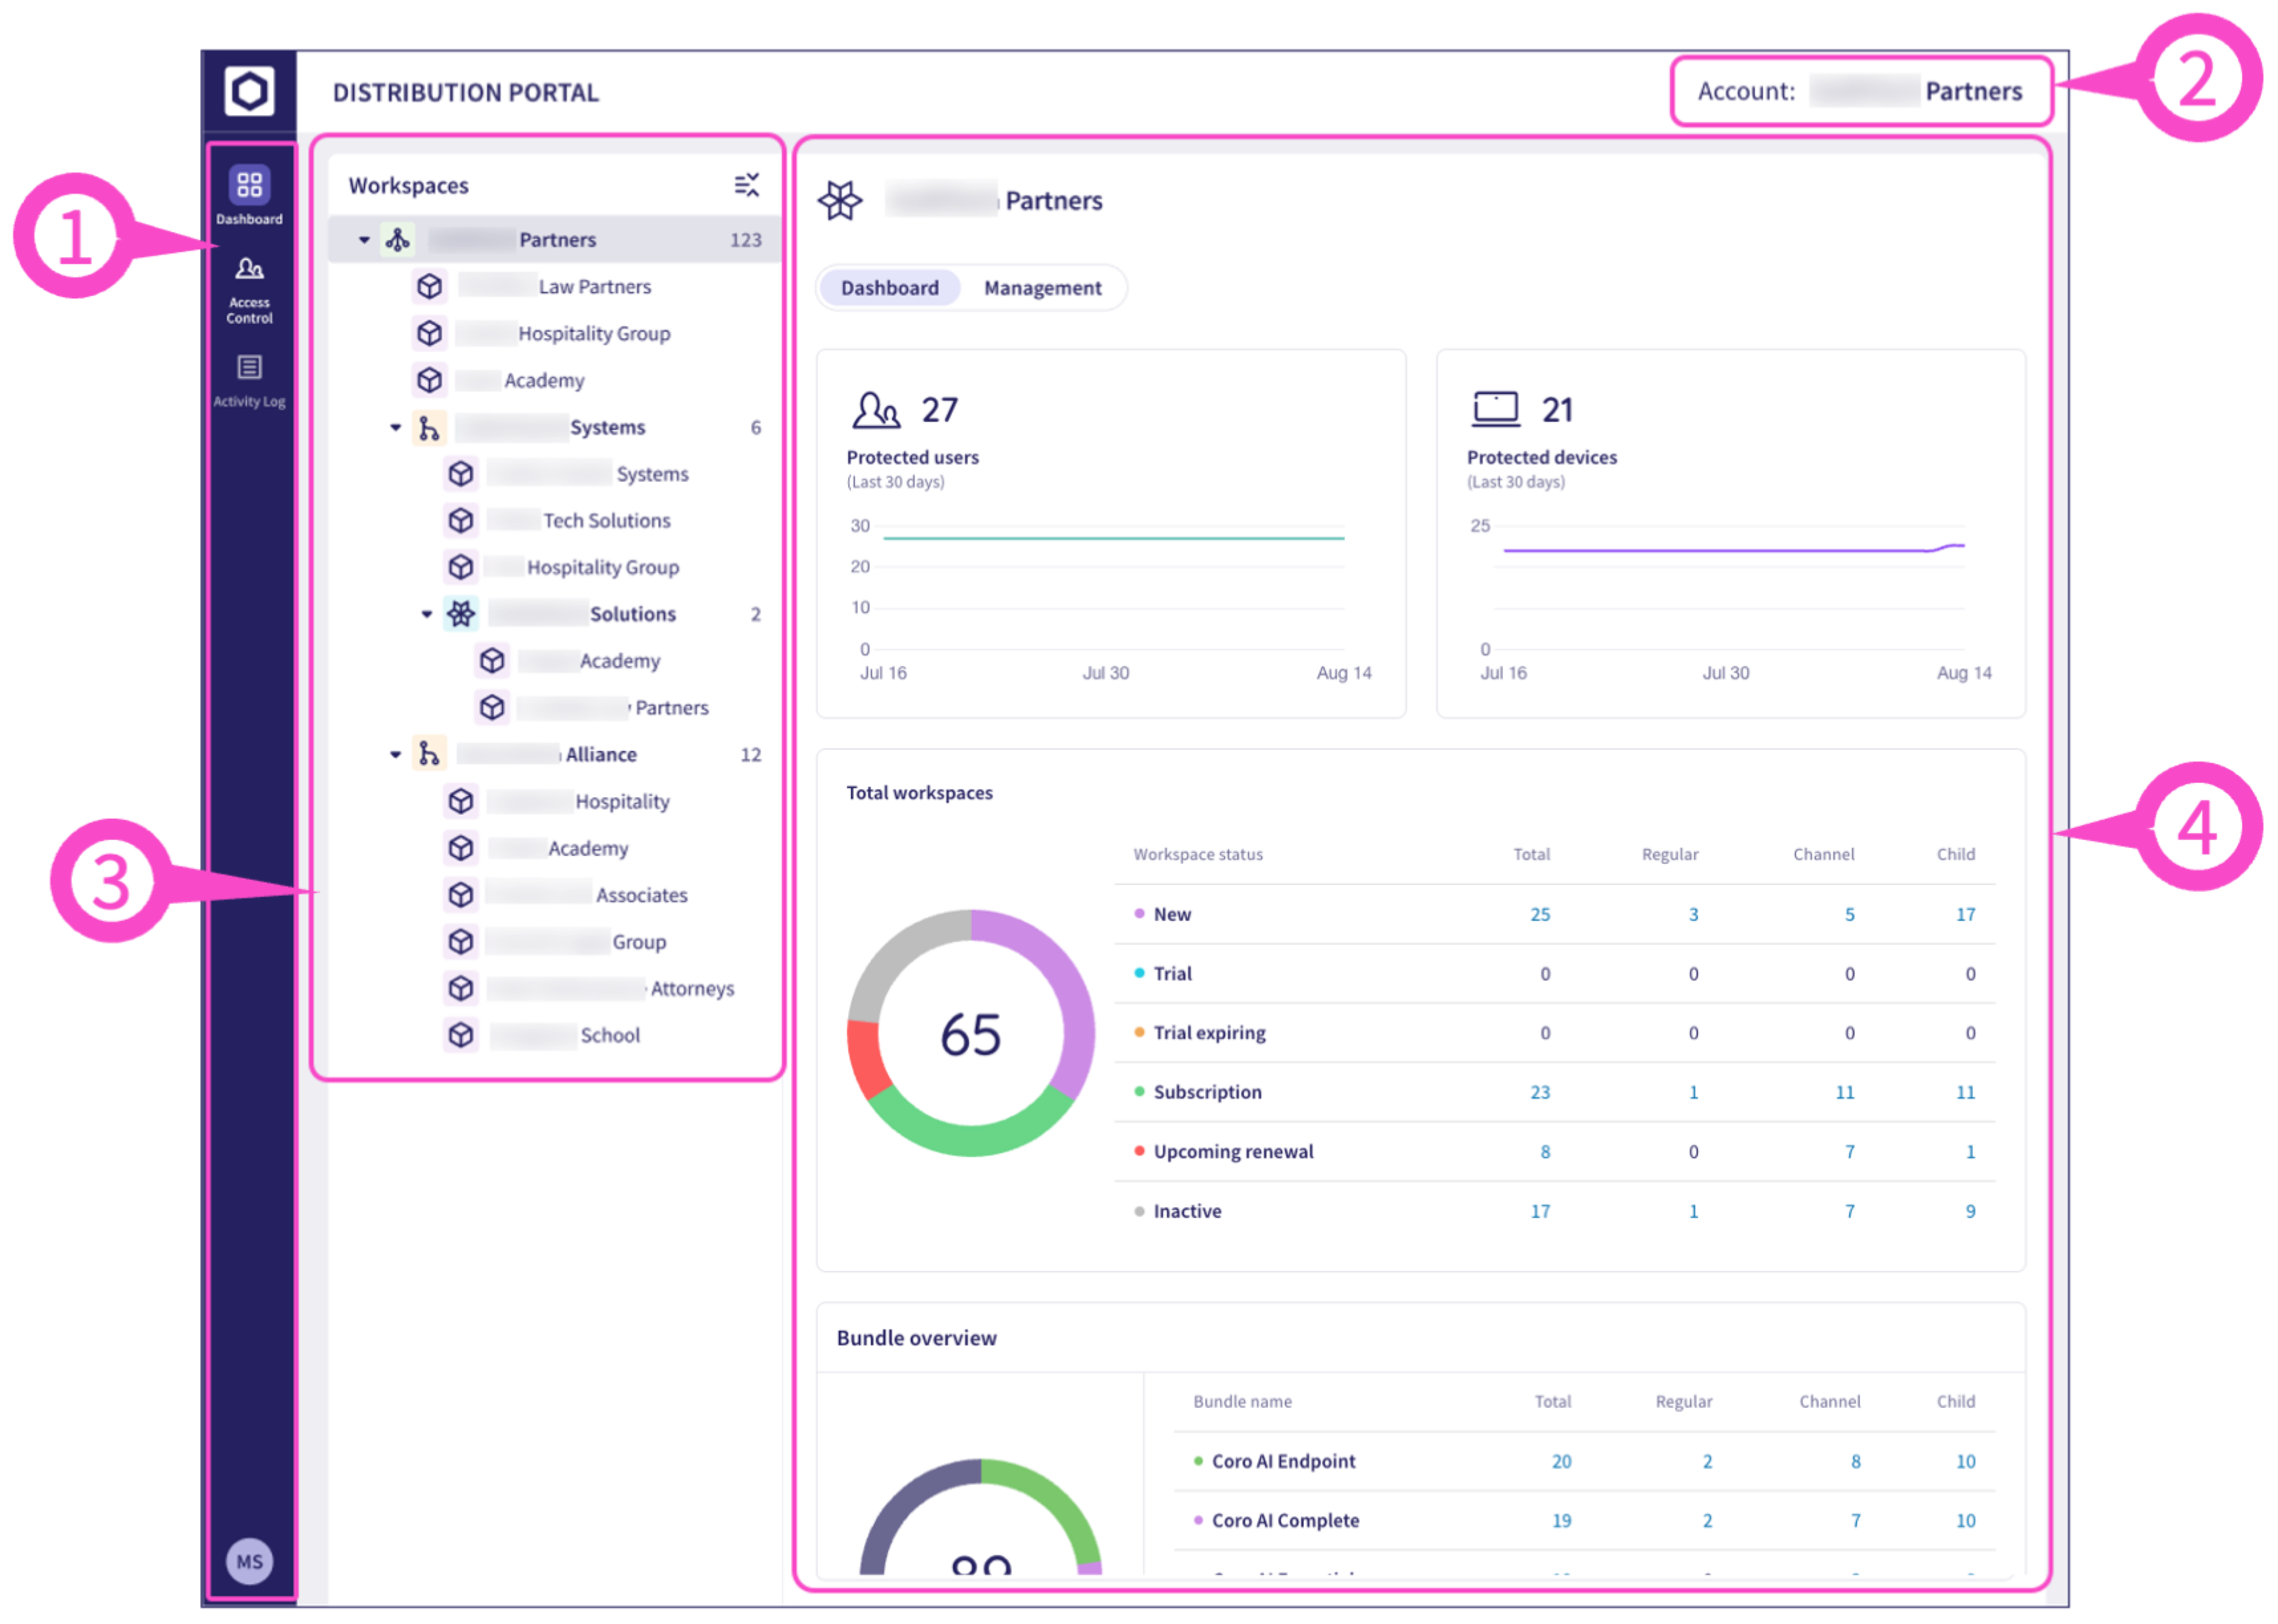Click the Alliance channel branch icon
Image resolution: width=2278 pixels, height=1624 pixels.
[430, 754]
